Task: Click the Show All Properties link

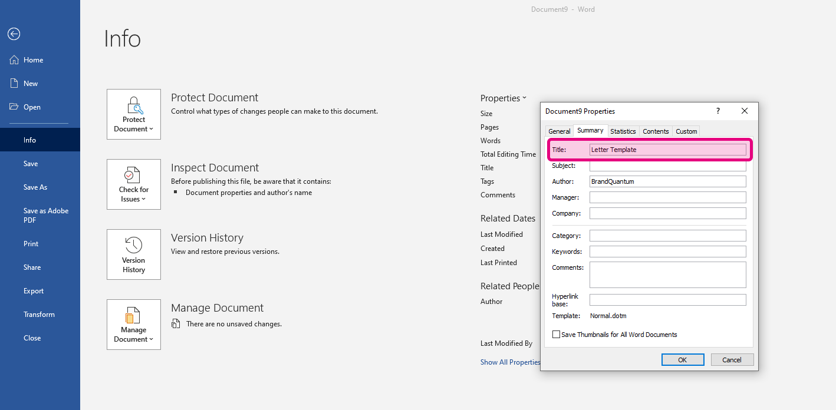Action: [510, 362]
